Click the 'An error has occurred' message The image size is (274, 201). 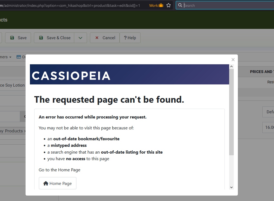coord(93,117)
